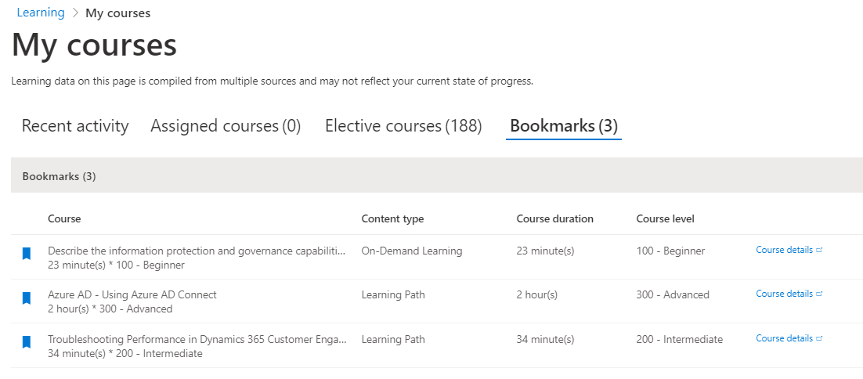
Task: Open 'Troubleshooting Performance in Dynamics 365' course title
Action: [197, 340]
